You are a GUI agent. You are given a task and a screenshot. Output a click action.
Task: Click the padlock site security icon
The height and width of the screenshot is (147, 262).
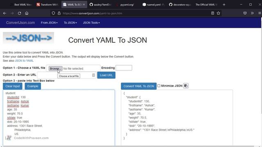coord(59,13)
